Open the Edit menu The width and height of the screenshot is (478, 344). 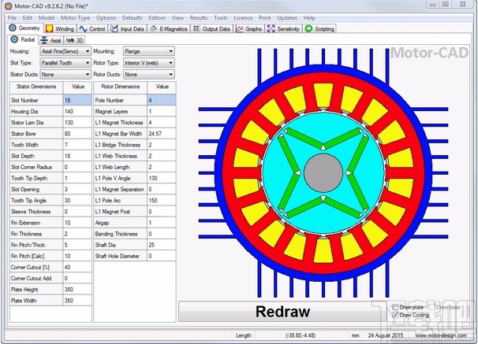(27, 17)
